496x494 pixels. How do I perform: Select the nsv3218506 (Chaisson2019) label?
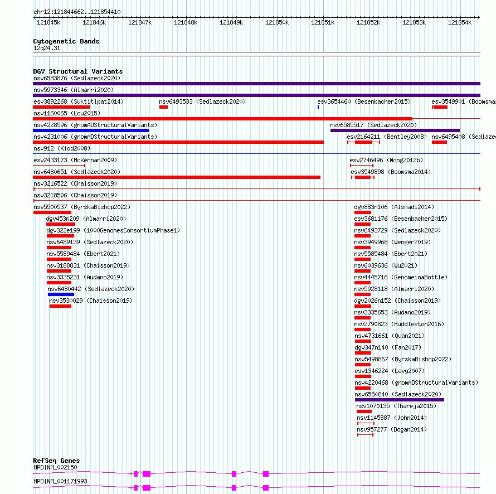[x=75, y=195]
